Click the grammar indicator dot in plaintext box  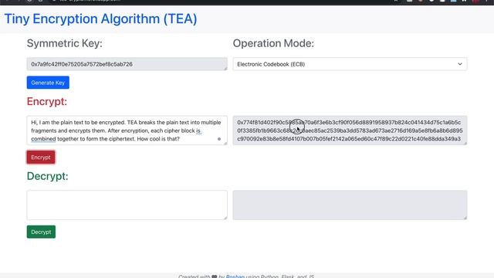(x=219, y=139)
